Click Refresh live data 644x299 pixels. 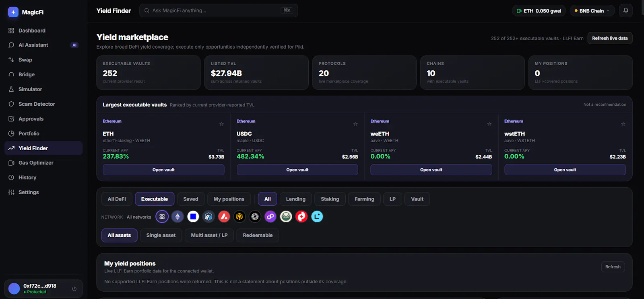(x=610, y=38)
